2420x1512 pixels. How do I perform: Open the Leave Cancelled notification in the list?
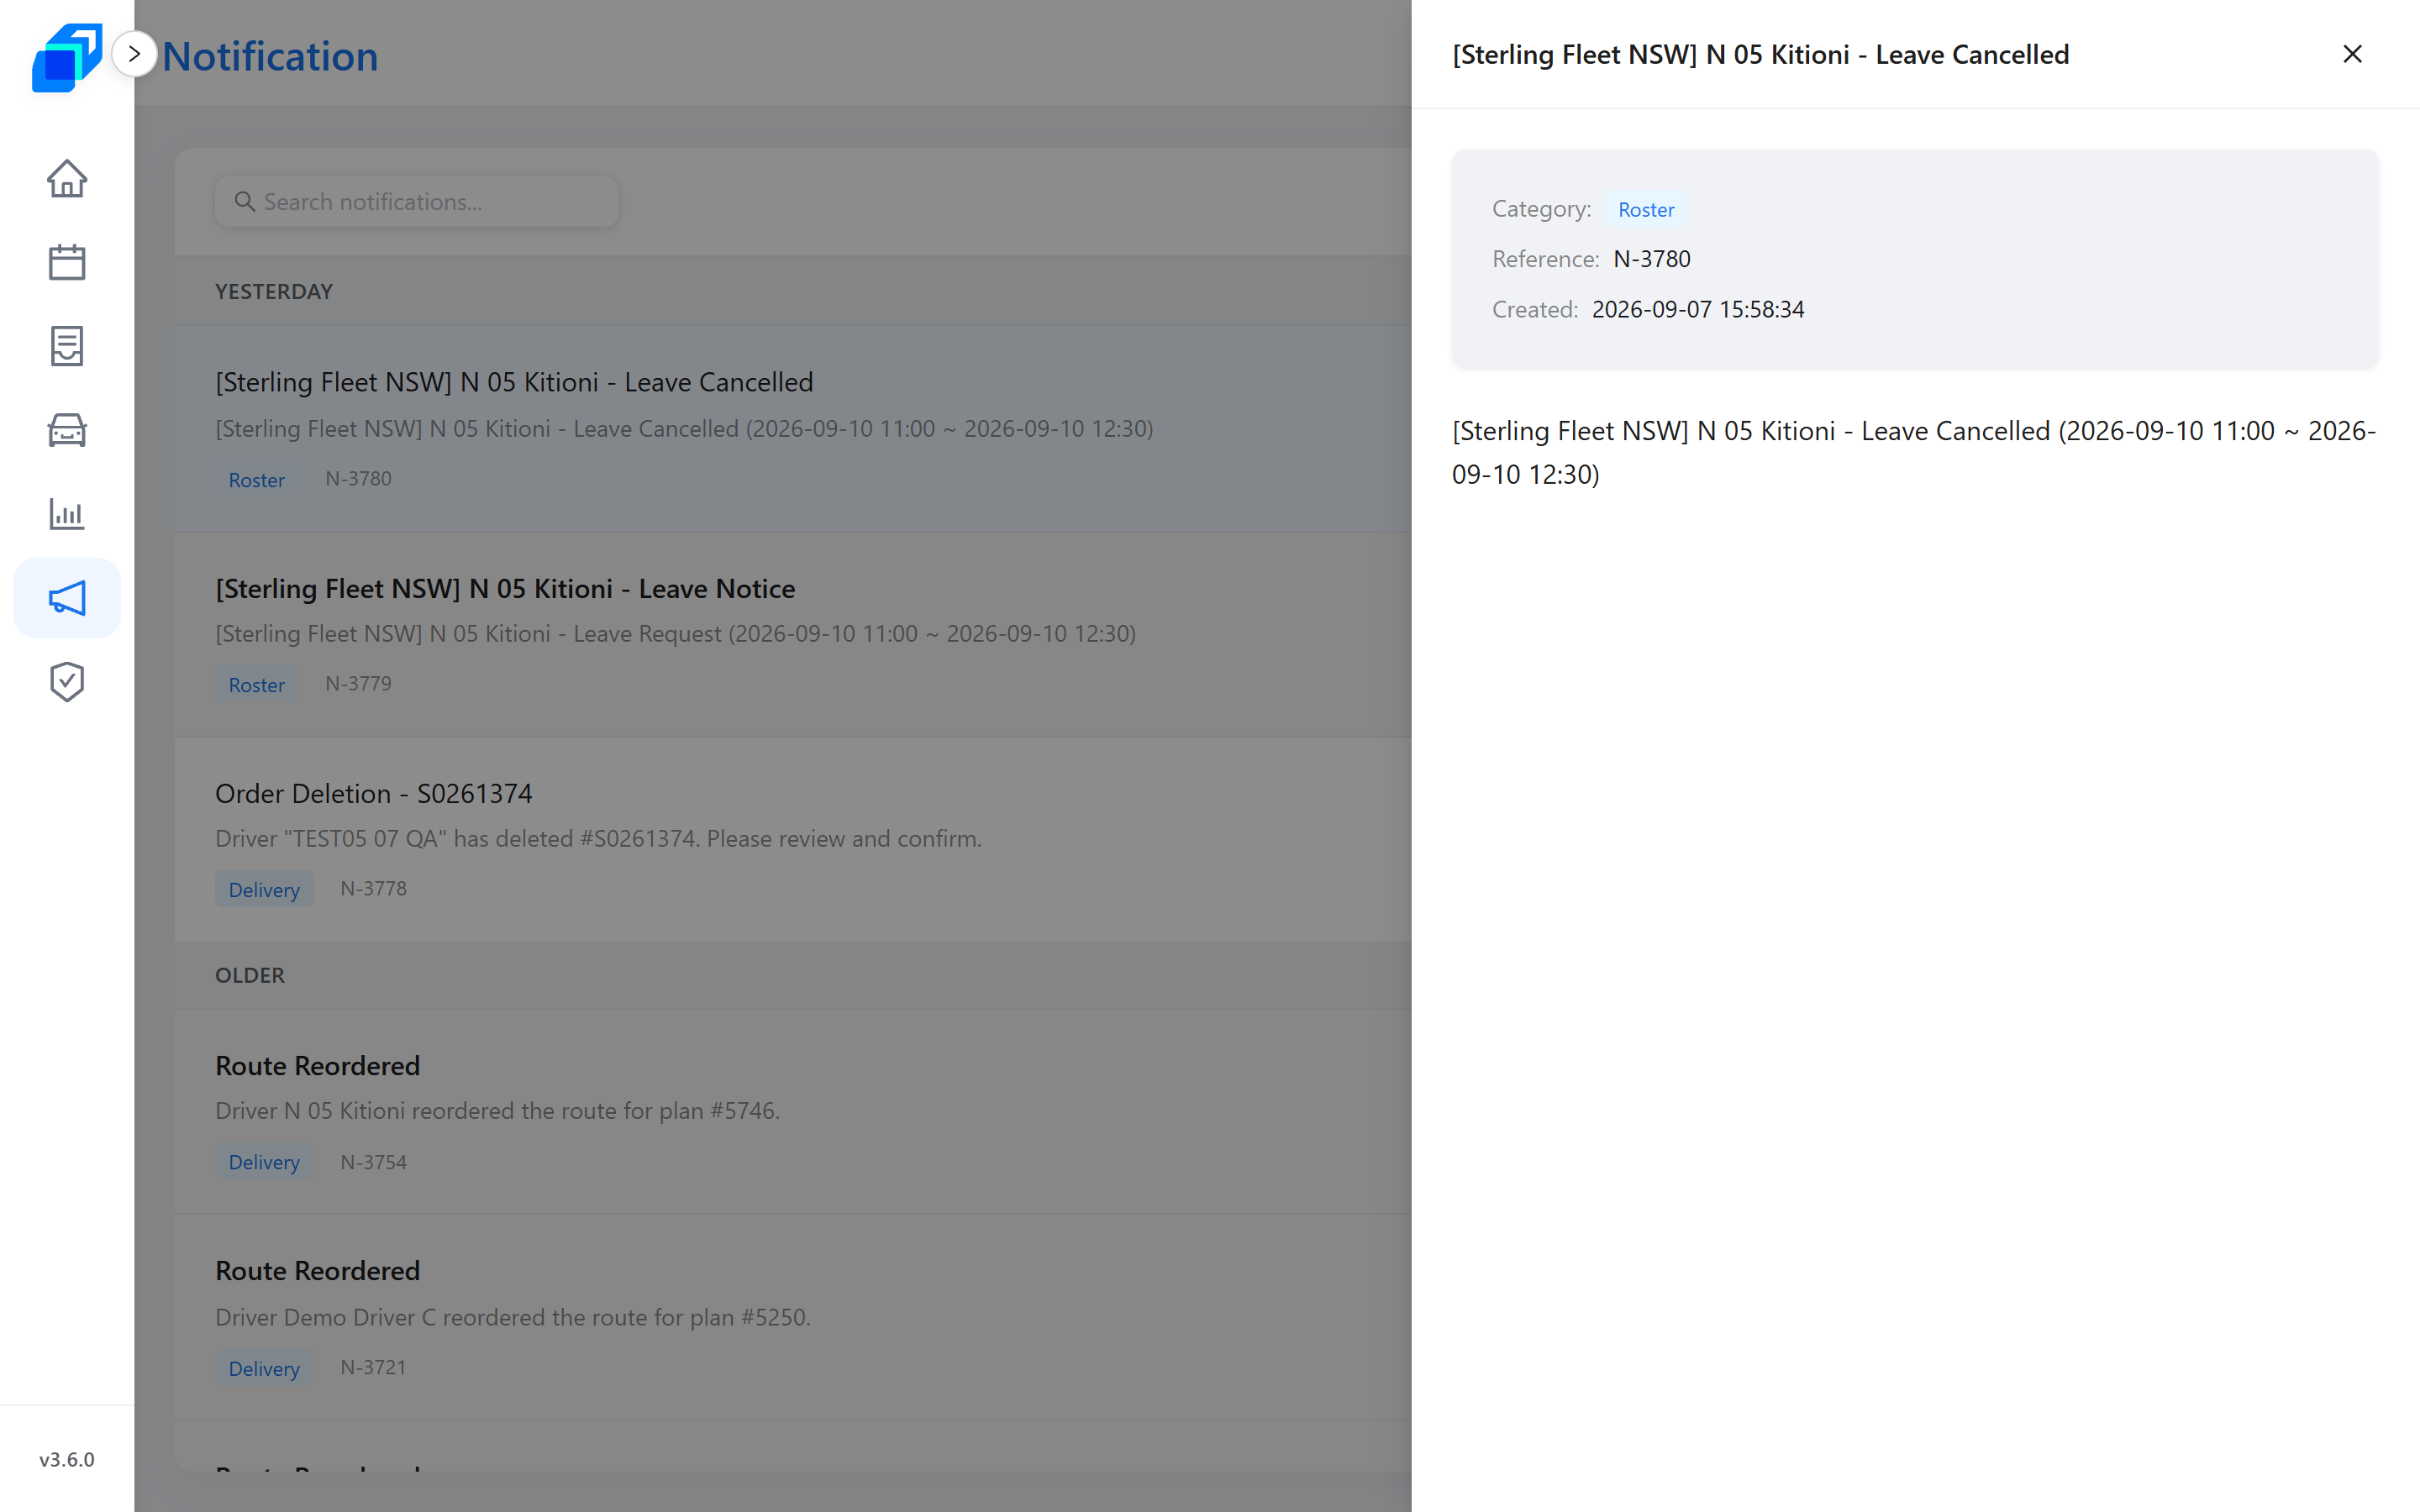click(793, 428)
